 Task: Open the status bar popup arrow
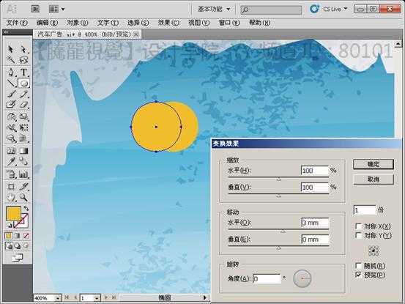205,297
